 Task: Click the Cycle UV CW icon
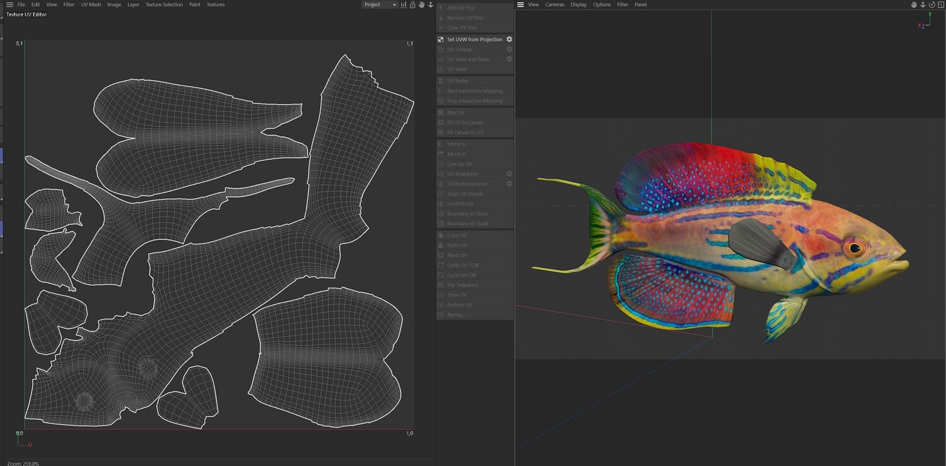tap(441, 275)
